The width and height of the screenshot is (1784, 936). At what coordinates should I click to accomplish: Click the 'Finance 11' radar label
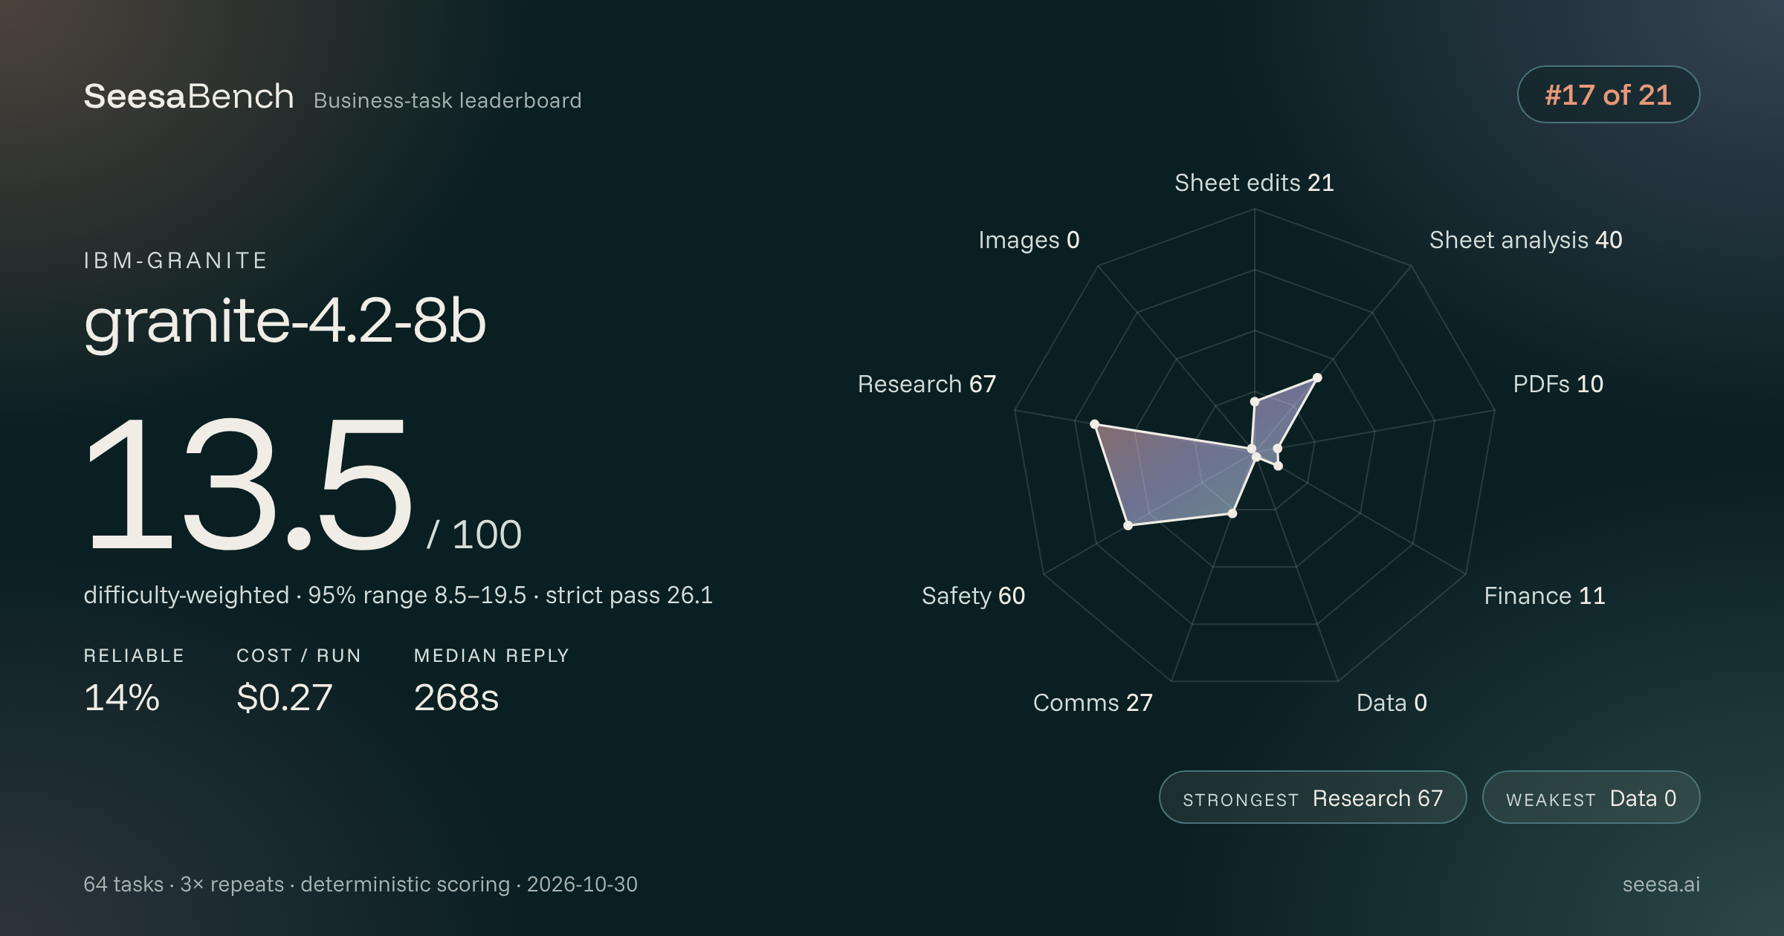coord(1545,596)
